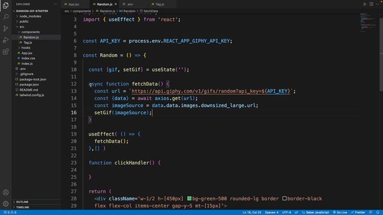Click the 'Random.js' breadcrumb
This screenshot has width=383, height=215.
(x=107, y=11)
